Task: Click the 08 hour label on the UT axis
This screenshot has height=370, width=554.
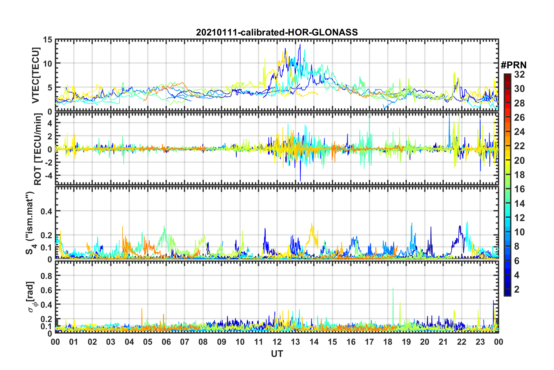Action: coord(203,342)
